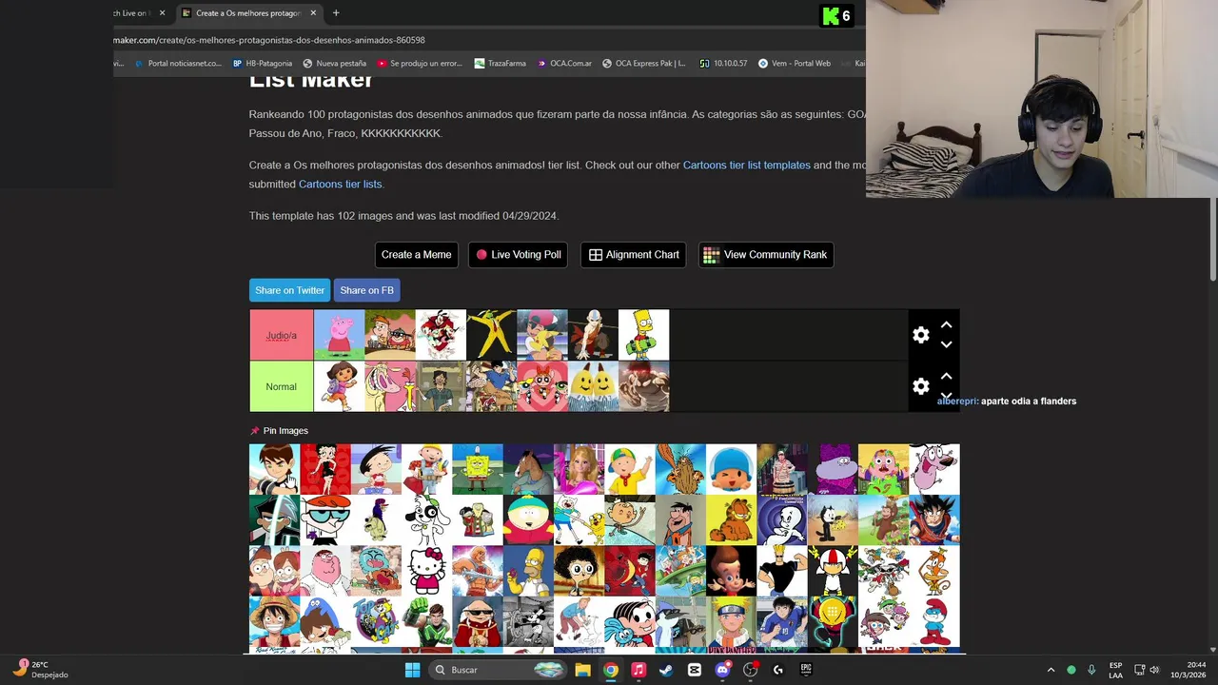Pick the Garfield image from the pool
The image size is (1218, 685).
pos(731,519)
